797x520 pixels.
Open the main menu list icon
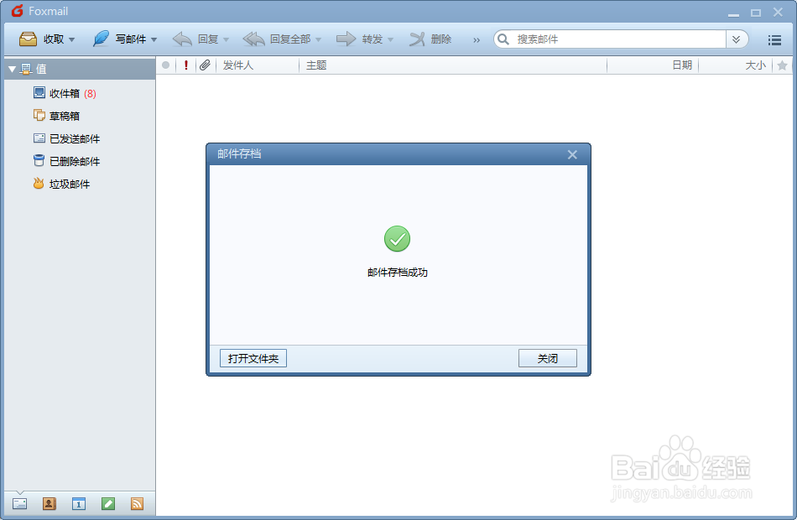click(x=774, y=39)
